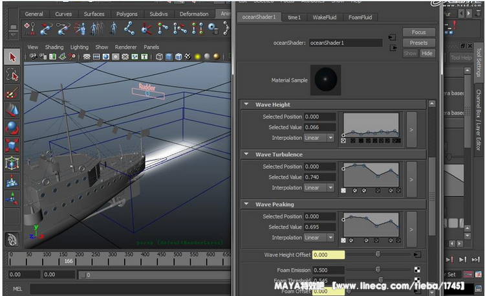Adjust the Wave Height Offset slider
Viewport: 485px width, 296px height.
(x=378, y=255)
